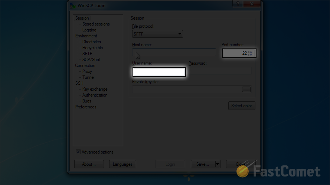Open Stored sessions tree node
Image resolution: width=330 pixels, height=185 pixels.
96,24
